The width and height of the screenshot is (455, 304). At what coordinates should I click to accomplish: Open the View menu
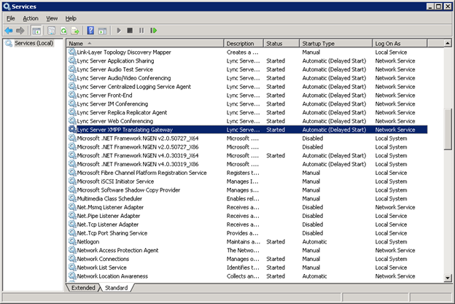[52, 17]
